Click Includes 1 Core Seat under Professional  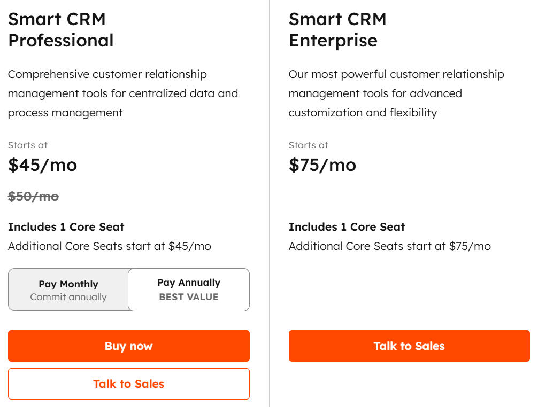point(66,227)
